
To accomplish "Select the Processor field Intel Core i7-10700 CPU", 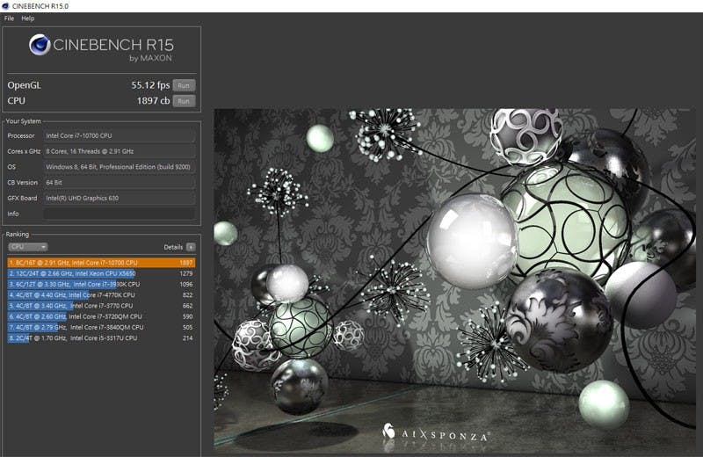I will (x=120, y=135).
